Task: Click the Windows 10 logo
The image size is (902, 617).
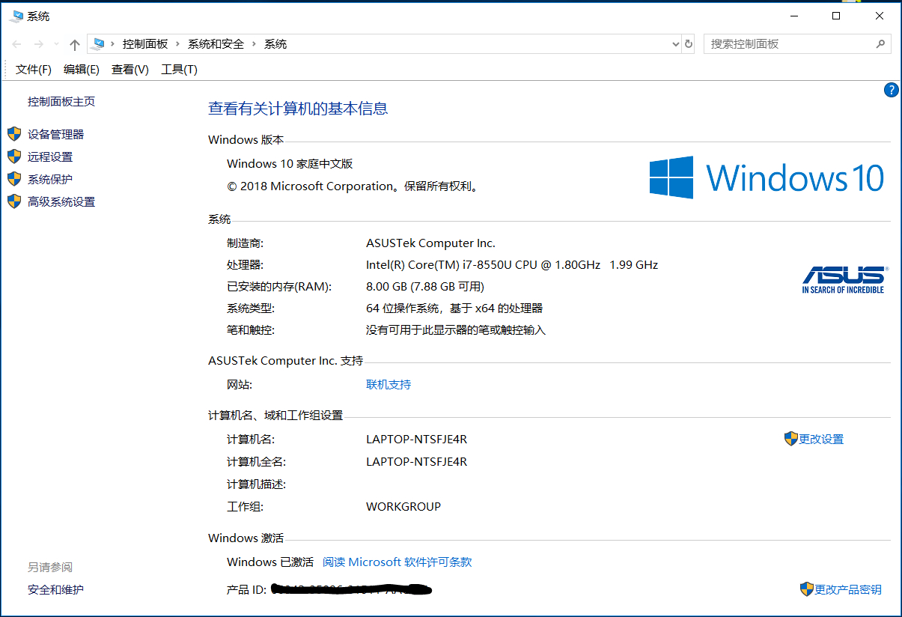Action: (767, 177)
